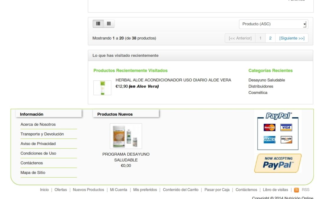The width and height of the screenshot is (319, 199).
Task: Open the Distribuidores recent category
Action: pos(261,86)
